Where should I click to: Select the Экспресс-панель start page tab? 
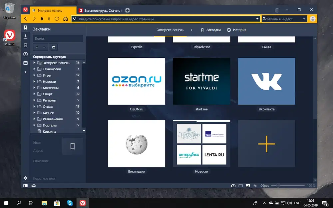pos(170,30)
